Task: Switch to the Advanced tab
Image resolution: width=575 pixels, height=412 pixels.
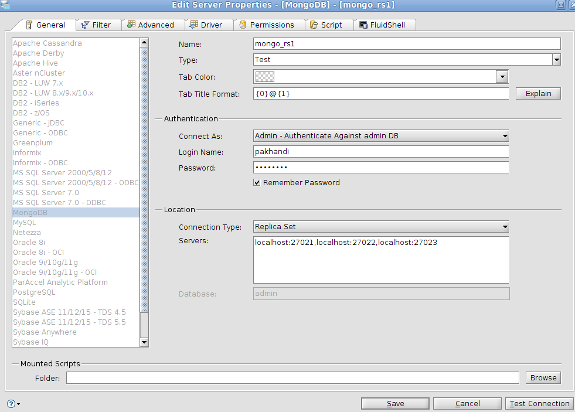Action: coord(153,25)
